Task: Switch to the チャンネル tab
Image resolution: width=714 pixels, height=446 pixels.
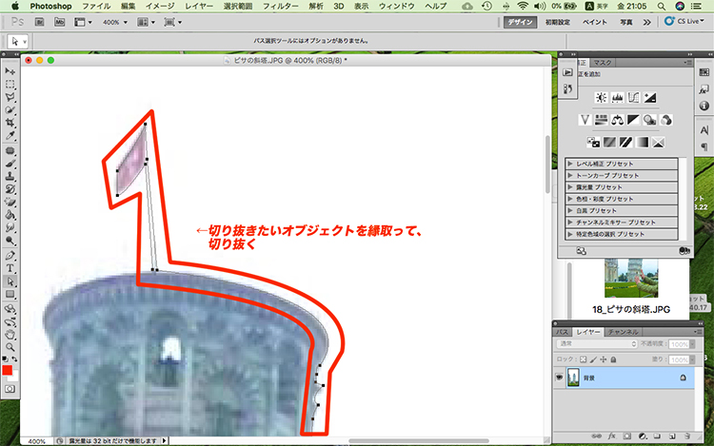Action: click(624, 332)
